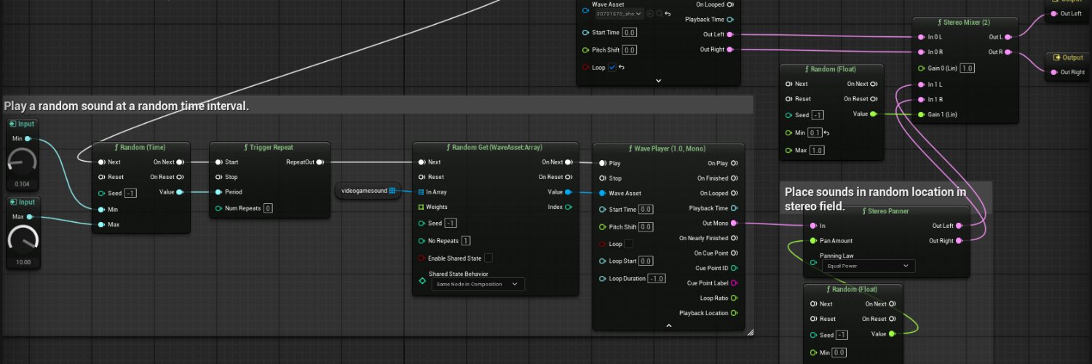Click the Min output pin on the Input node
1092x364 pixels.
28,138
